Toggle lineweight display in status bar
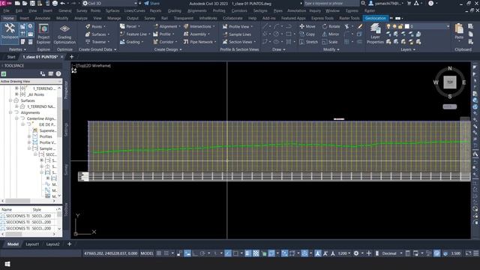The image size is (480, 270). tap(248, 253)
